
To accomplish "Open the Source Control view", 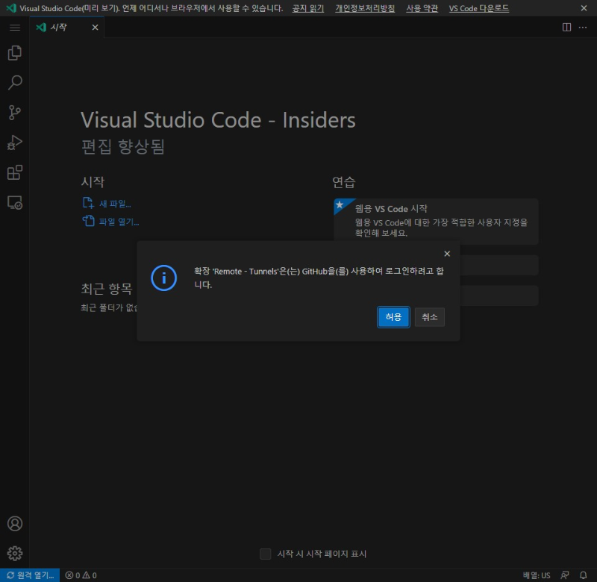I will [14, 113].
